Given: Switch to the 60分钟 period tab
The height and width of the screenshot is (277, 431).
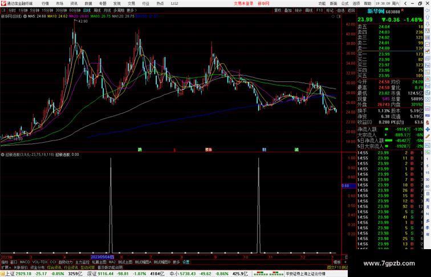Looking at the screenshot, I should [75, 10].
